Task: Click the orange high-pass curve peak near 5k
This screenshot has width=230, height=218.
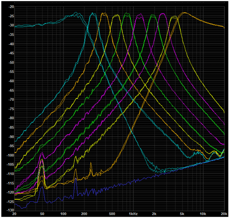Action: 184,13
